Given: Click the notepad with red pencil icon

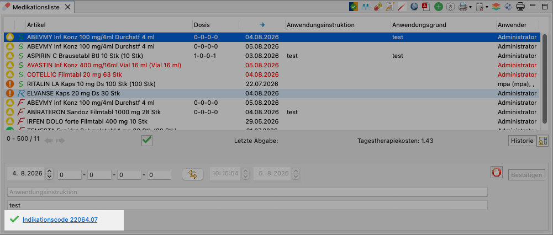Looking at the screenshot, I should [479, 6].
